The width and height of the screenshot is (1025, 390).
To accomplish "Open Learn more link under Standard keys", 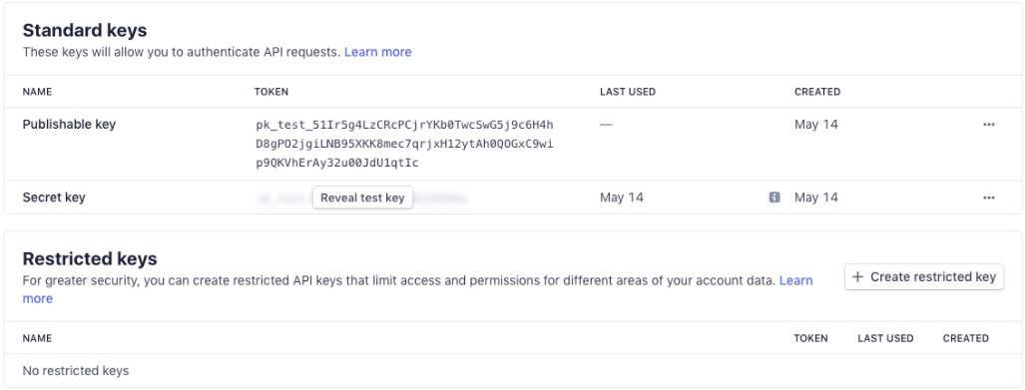I will 378,52.
